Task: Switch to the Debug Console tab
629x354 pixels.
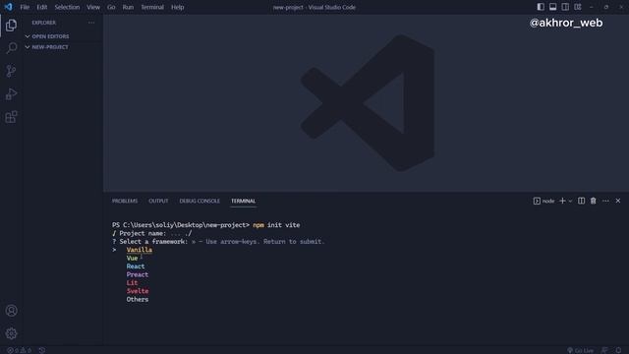Action: click(x=200, y=201)
